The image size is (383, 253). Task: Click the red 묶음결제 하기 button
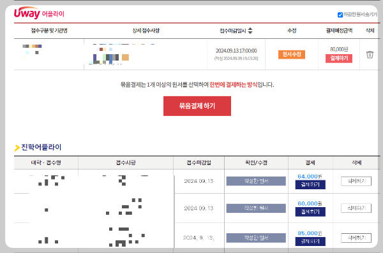[197, 106]
